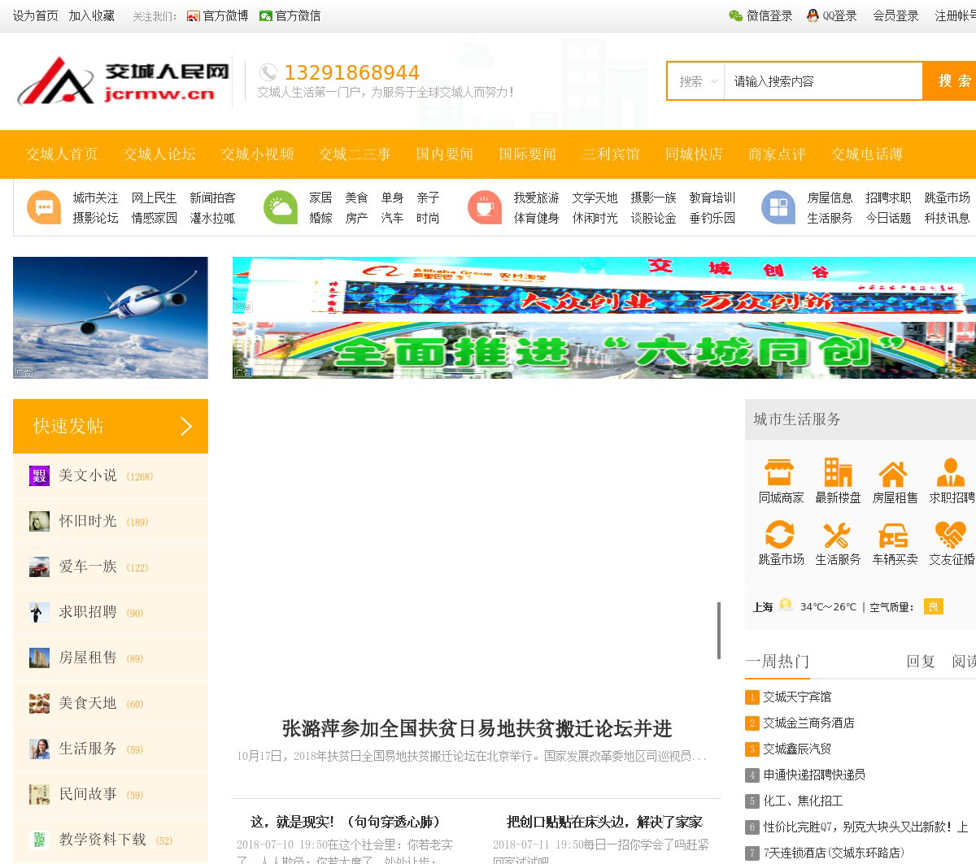This screenshot has height=864, width=976.
Task: Click the 加入收藏 link
Action: (x=92, y=16)
